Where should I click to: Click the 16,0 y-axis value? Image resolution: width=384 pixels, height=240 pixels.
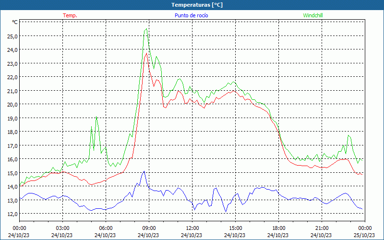pos(12,159)
